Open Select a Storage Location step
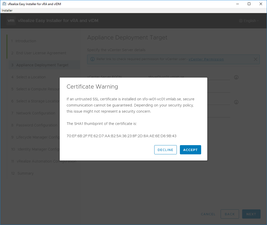 pyautogui.click(x=35, y=101)
